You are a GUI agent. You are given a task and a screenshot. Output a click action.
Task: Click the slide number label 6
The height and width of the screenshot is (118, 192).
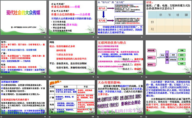tap(93, 77)
